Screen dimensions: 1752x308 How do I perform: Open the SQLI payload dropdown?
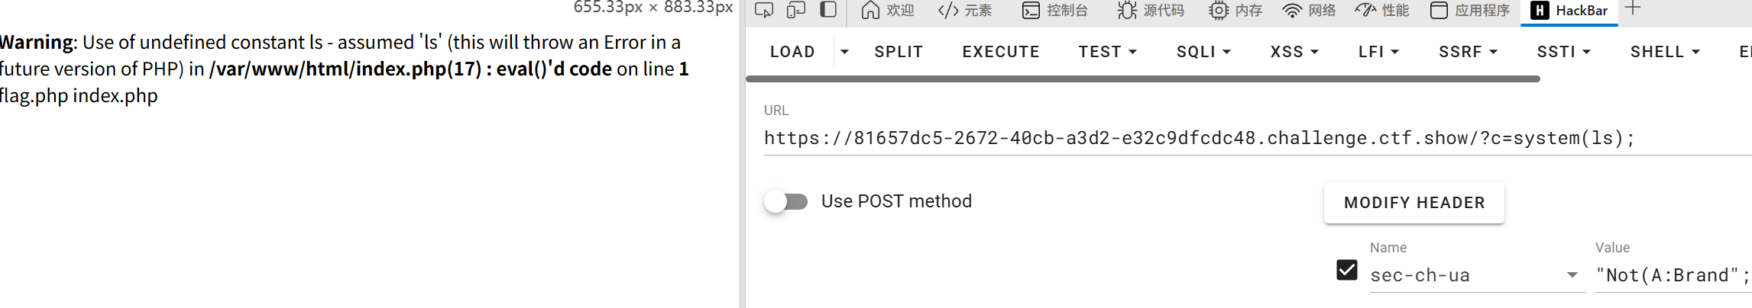(x=1203, y=52)
